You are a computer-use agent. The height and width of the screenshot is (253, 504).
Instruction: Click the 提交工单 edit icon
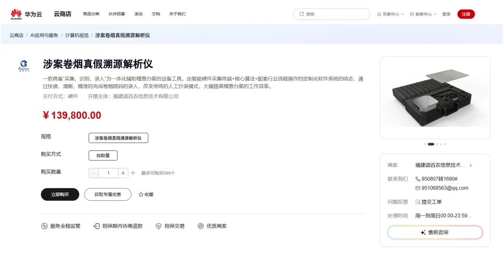(418, 202)
